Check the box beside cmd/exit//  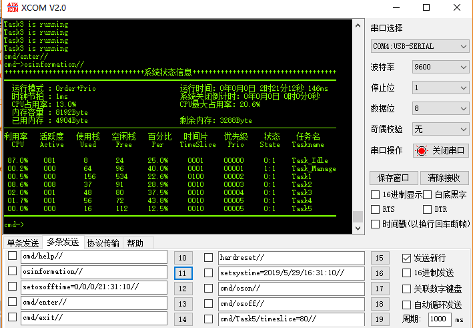point(13,317)
